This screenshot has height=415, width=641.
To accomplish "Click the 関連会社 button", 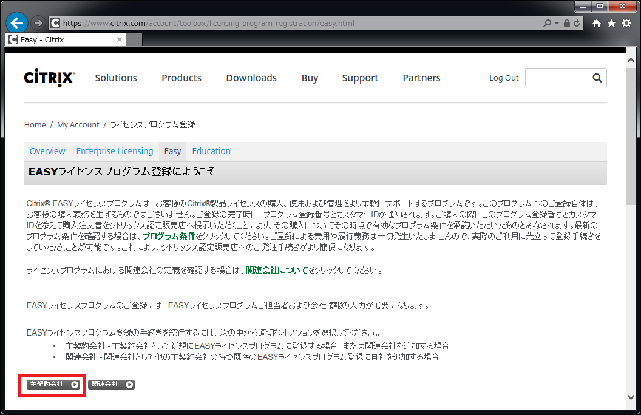I will coord(112,384).
